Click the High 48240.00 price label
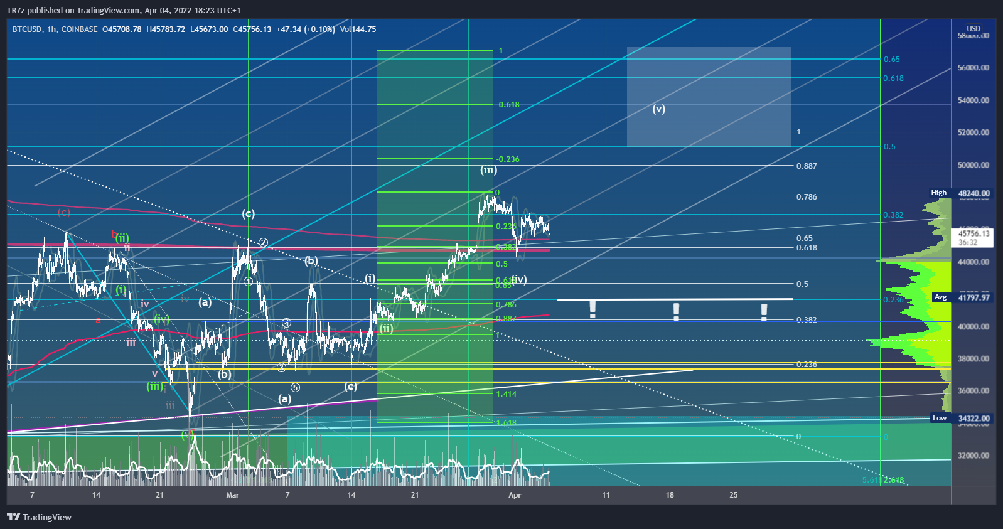The height and width of the screenshot is (529, 1003). 960,193
